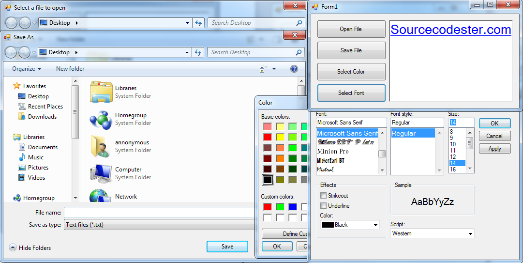523x263 pixels.
Task: Click New folder in toolbar
Action: (70, 69)
